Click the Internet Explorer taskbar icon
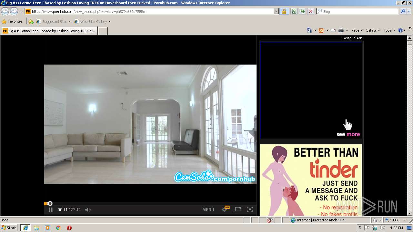The image size is (413, 232). 25,227
